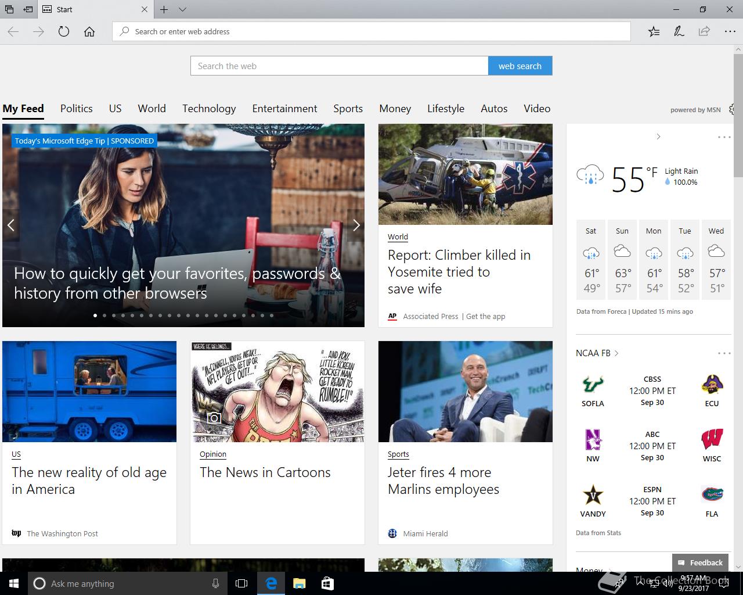
Task: Click the Get the app link
Action: click(486, 317)
